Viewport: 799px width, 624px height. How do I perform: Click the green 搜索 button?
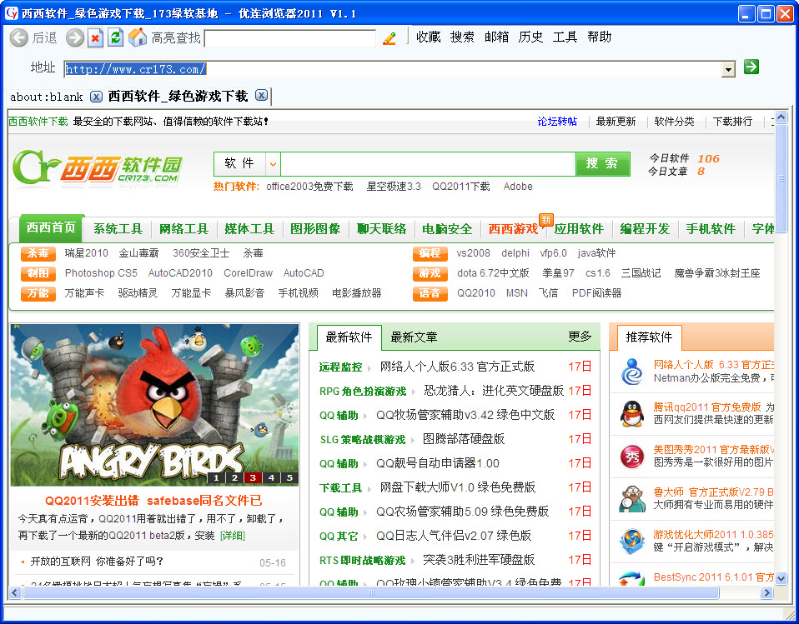pos(602,164)
